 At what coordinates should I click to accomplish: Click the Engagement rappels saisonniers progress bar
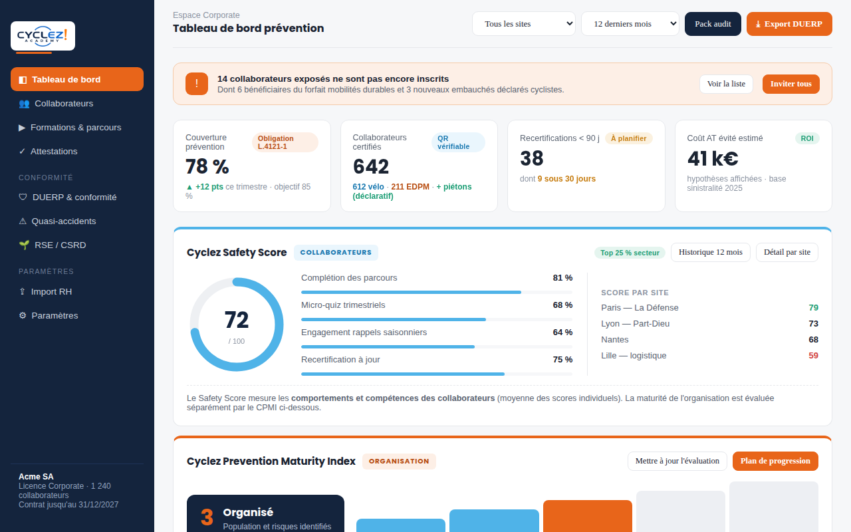[437, 346]
